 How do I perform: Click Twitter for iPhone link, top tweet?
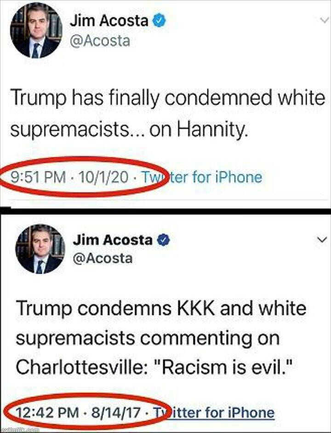click(202, 177)
